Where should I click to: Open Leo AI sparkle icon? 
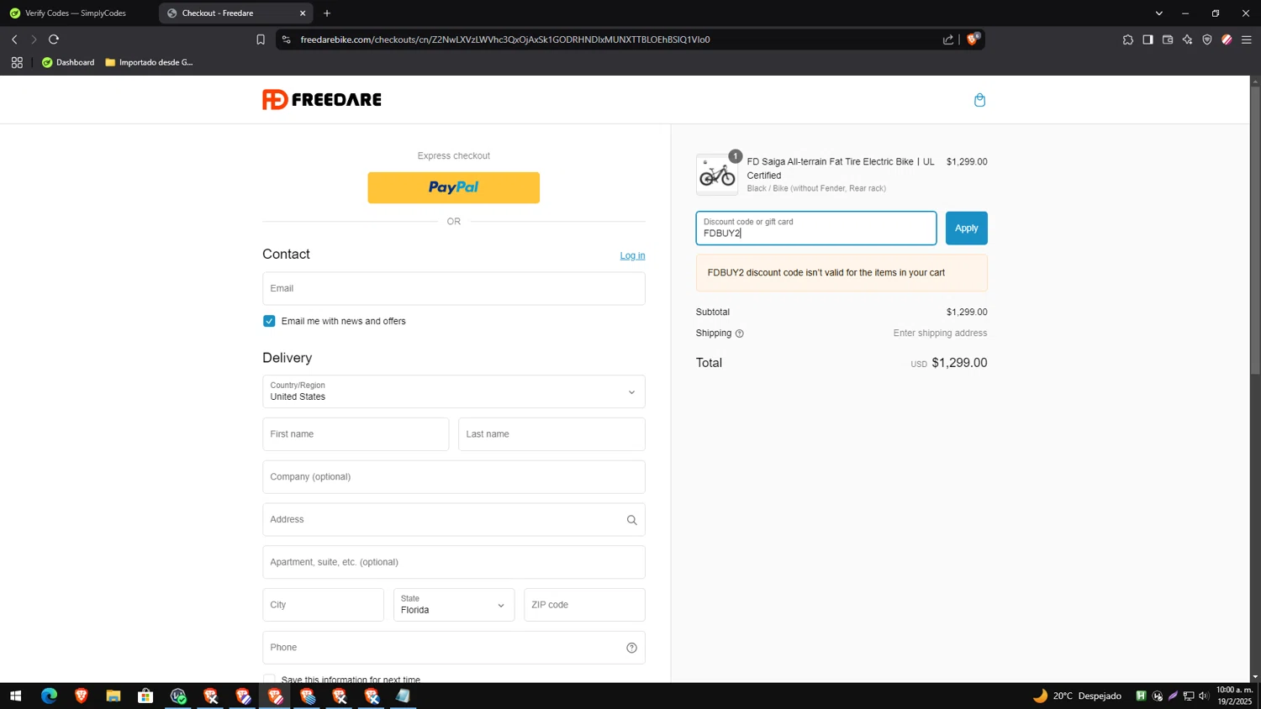[1187, 39]
